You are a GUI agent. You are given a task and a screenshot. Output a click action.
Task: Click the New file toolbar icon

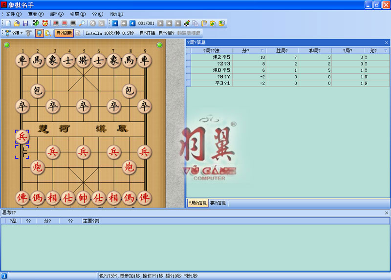click(x=8, y=23)
